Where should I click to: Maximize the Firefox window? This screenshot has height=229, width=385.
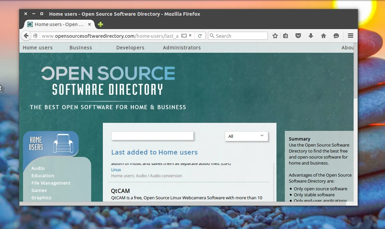point(42,14)
